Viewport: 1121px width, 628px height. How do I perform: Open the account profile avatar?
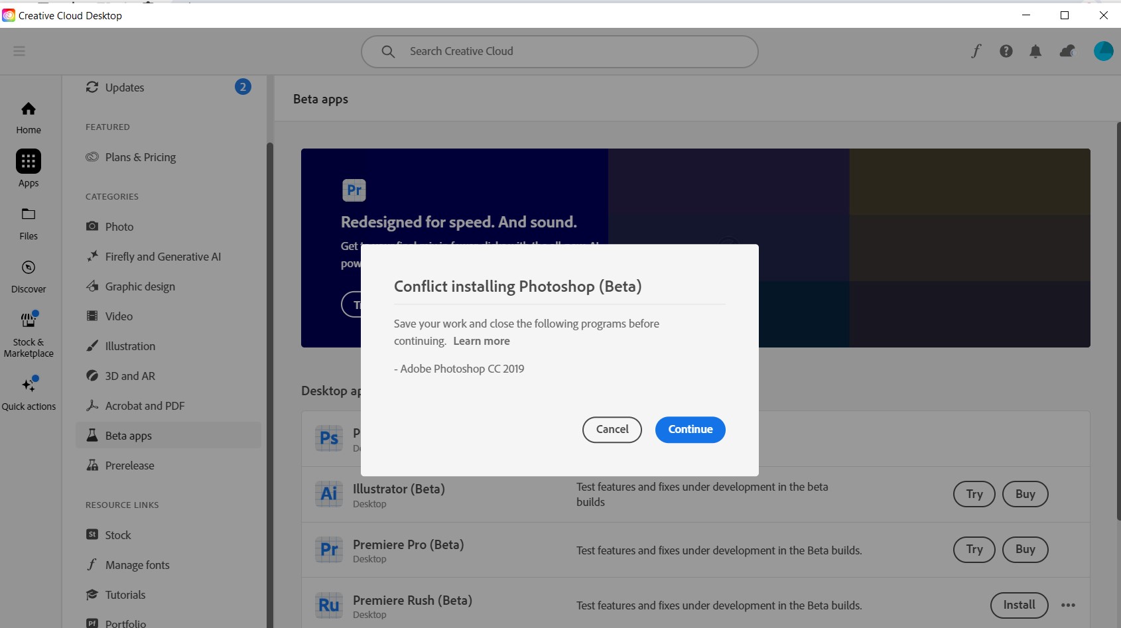click(1104, 51)
